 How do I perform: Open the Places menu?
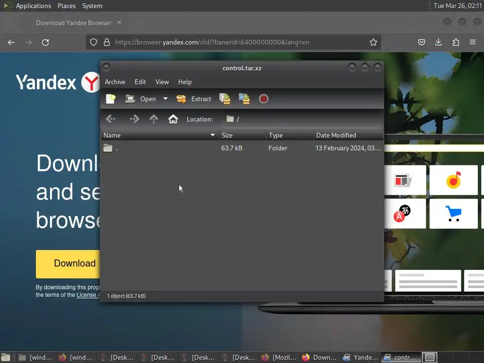(67, 6)
